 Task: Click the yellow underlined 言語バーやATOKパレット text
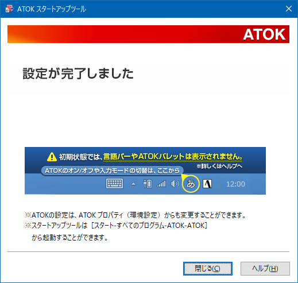click(x=144, y=157)
